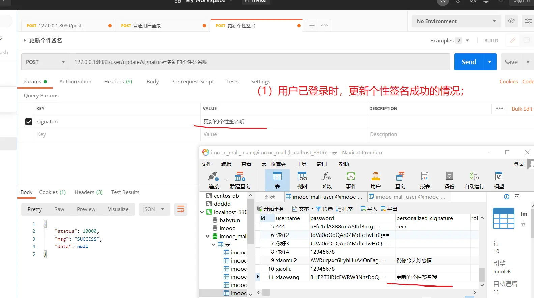Viewport: 534px width, 298px height.
Task: Click the request URL input field
Action: click(260, 62)
